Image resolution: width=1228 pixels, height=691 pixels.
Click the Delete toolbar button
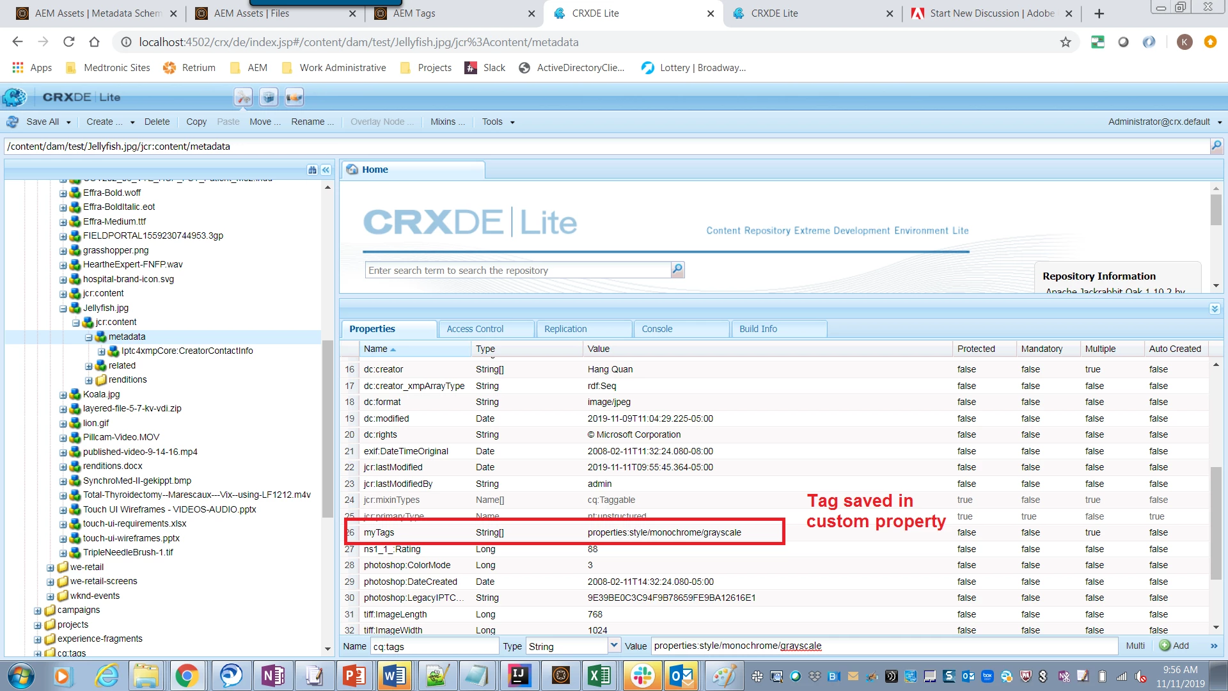click(157, 122)
